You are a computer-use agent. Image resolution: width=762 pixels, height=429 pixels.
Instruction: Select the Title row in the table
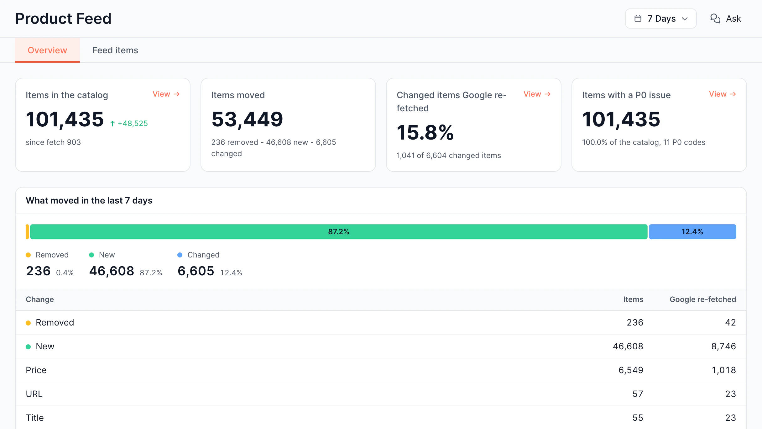(381, 418)
